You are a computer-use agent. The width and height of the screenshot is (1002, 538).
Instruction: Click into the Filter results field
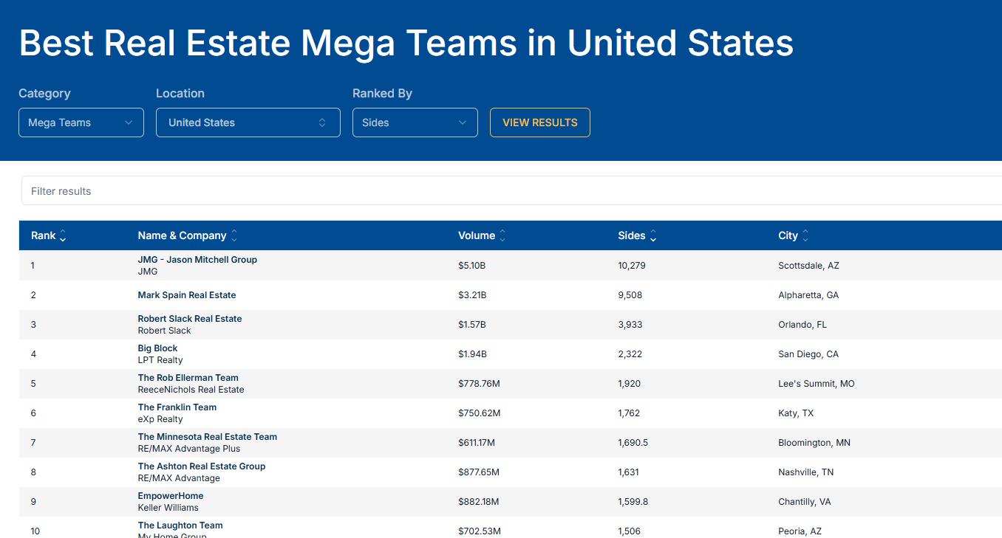(x=510, y=191)
